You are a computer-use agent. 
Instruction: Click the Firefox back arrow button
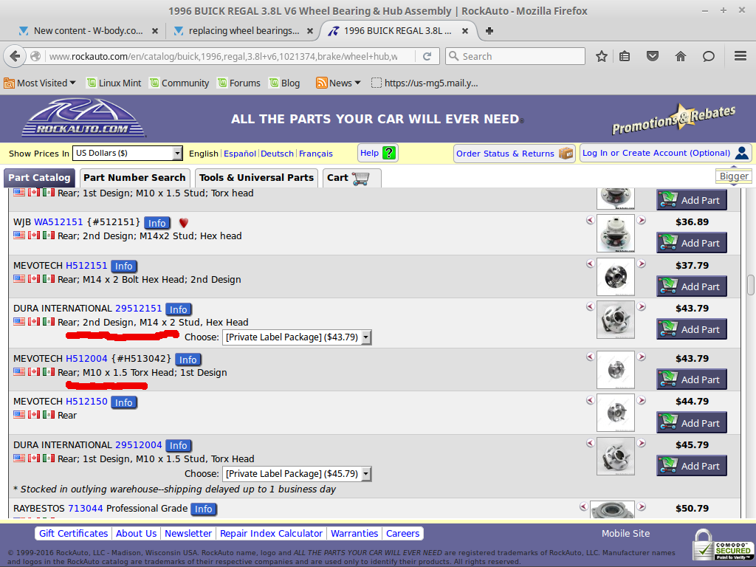(15, 56)
